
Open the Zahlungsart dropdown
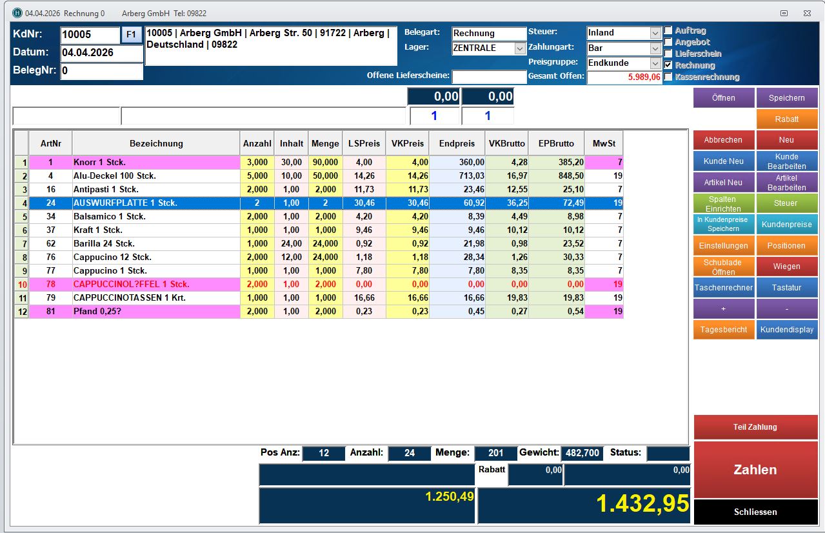tap(655, 48)
